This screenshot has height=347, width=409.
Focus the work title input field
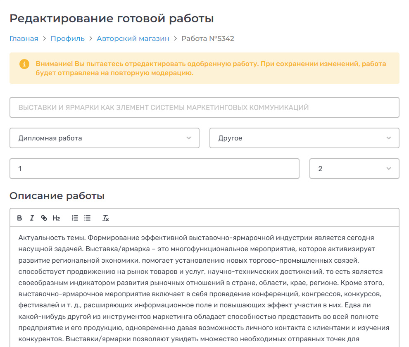pyautogui.click(x=204, y=107)
